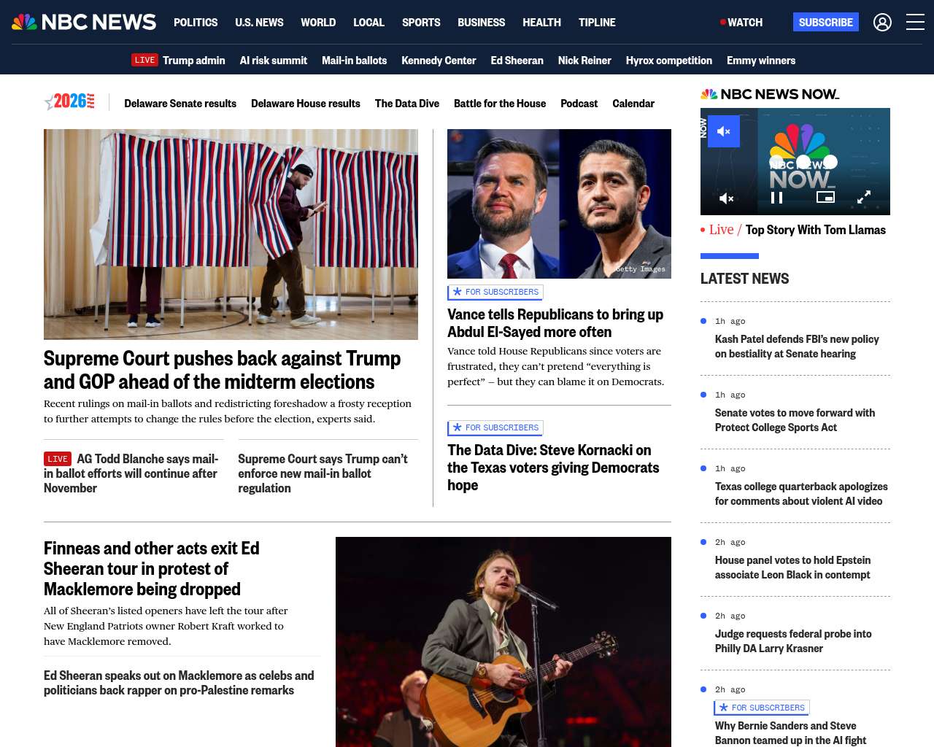This screenshot has height=747, width=934.
Task: Toggle mute in the video player control bar
Action: 726,198
